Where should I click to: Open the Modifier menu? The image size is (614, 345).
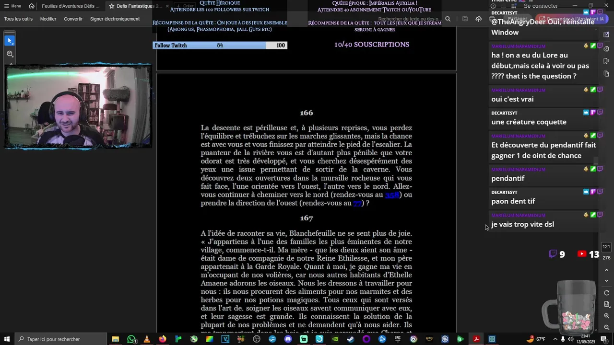click(x=48, y=19)
